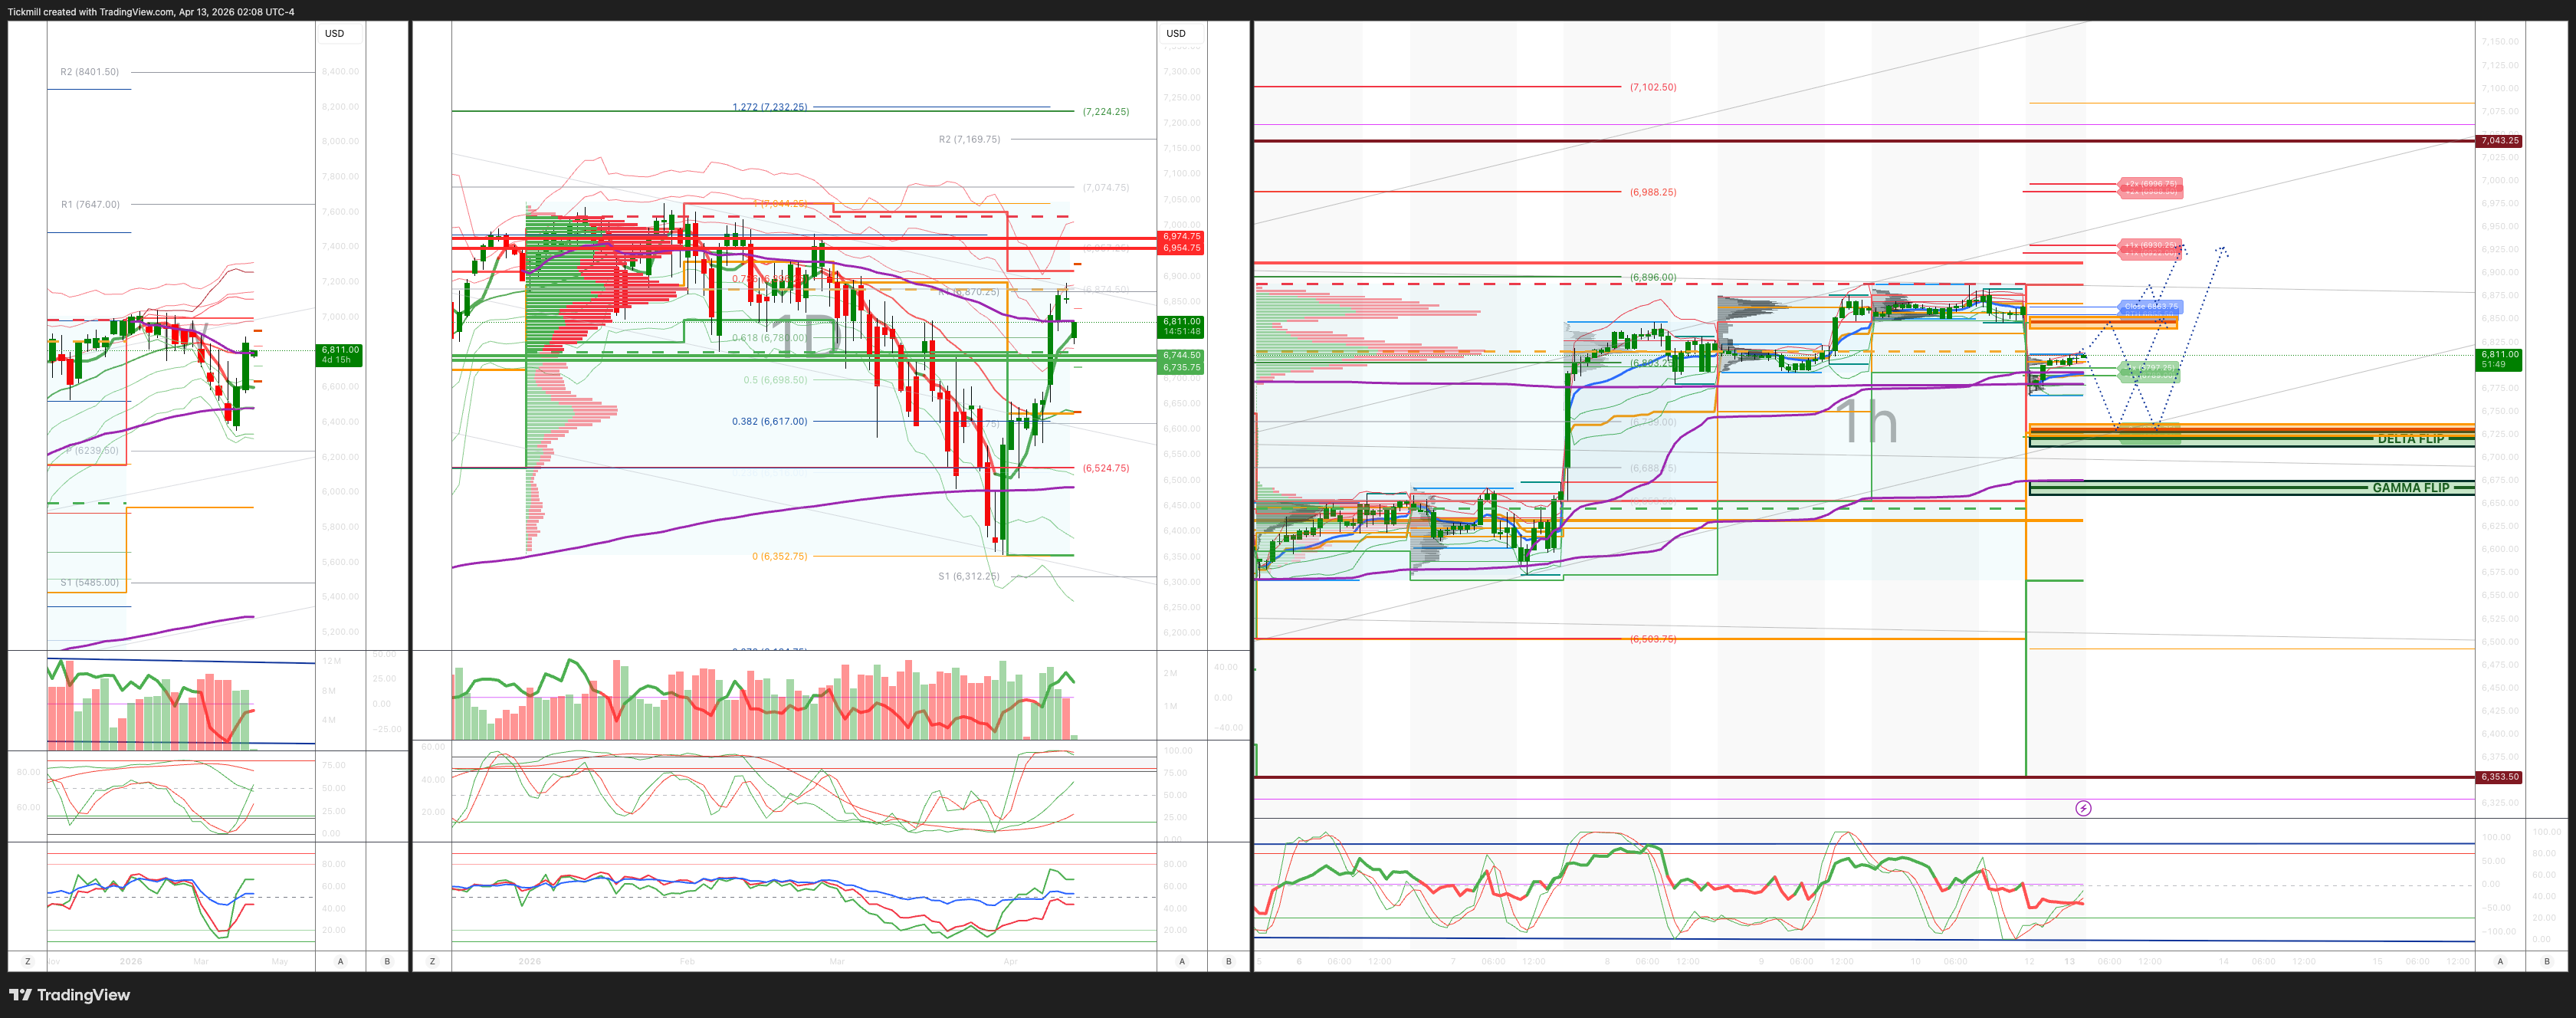Select the DELTA FLIP level label
This screenshot has height=1018, width=2576.
2410,439
